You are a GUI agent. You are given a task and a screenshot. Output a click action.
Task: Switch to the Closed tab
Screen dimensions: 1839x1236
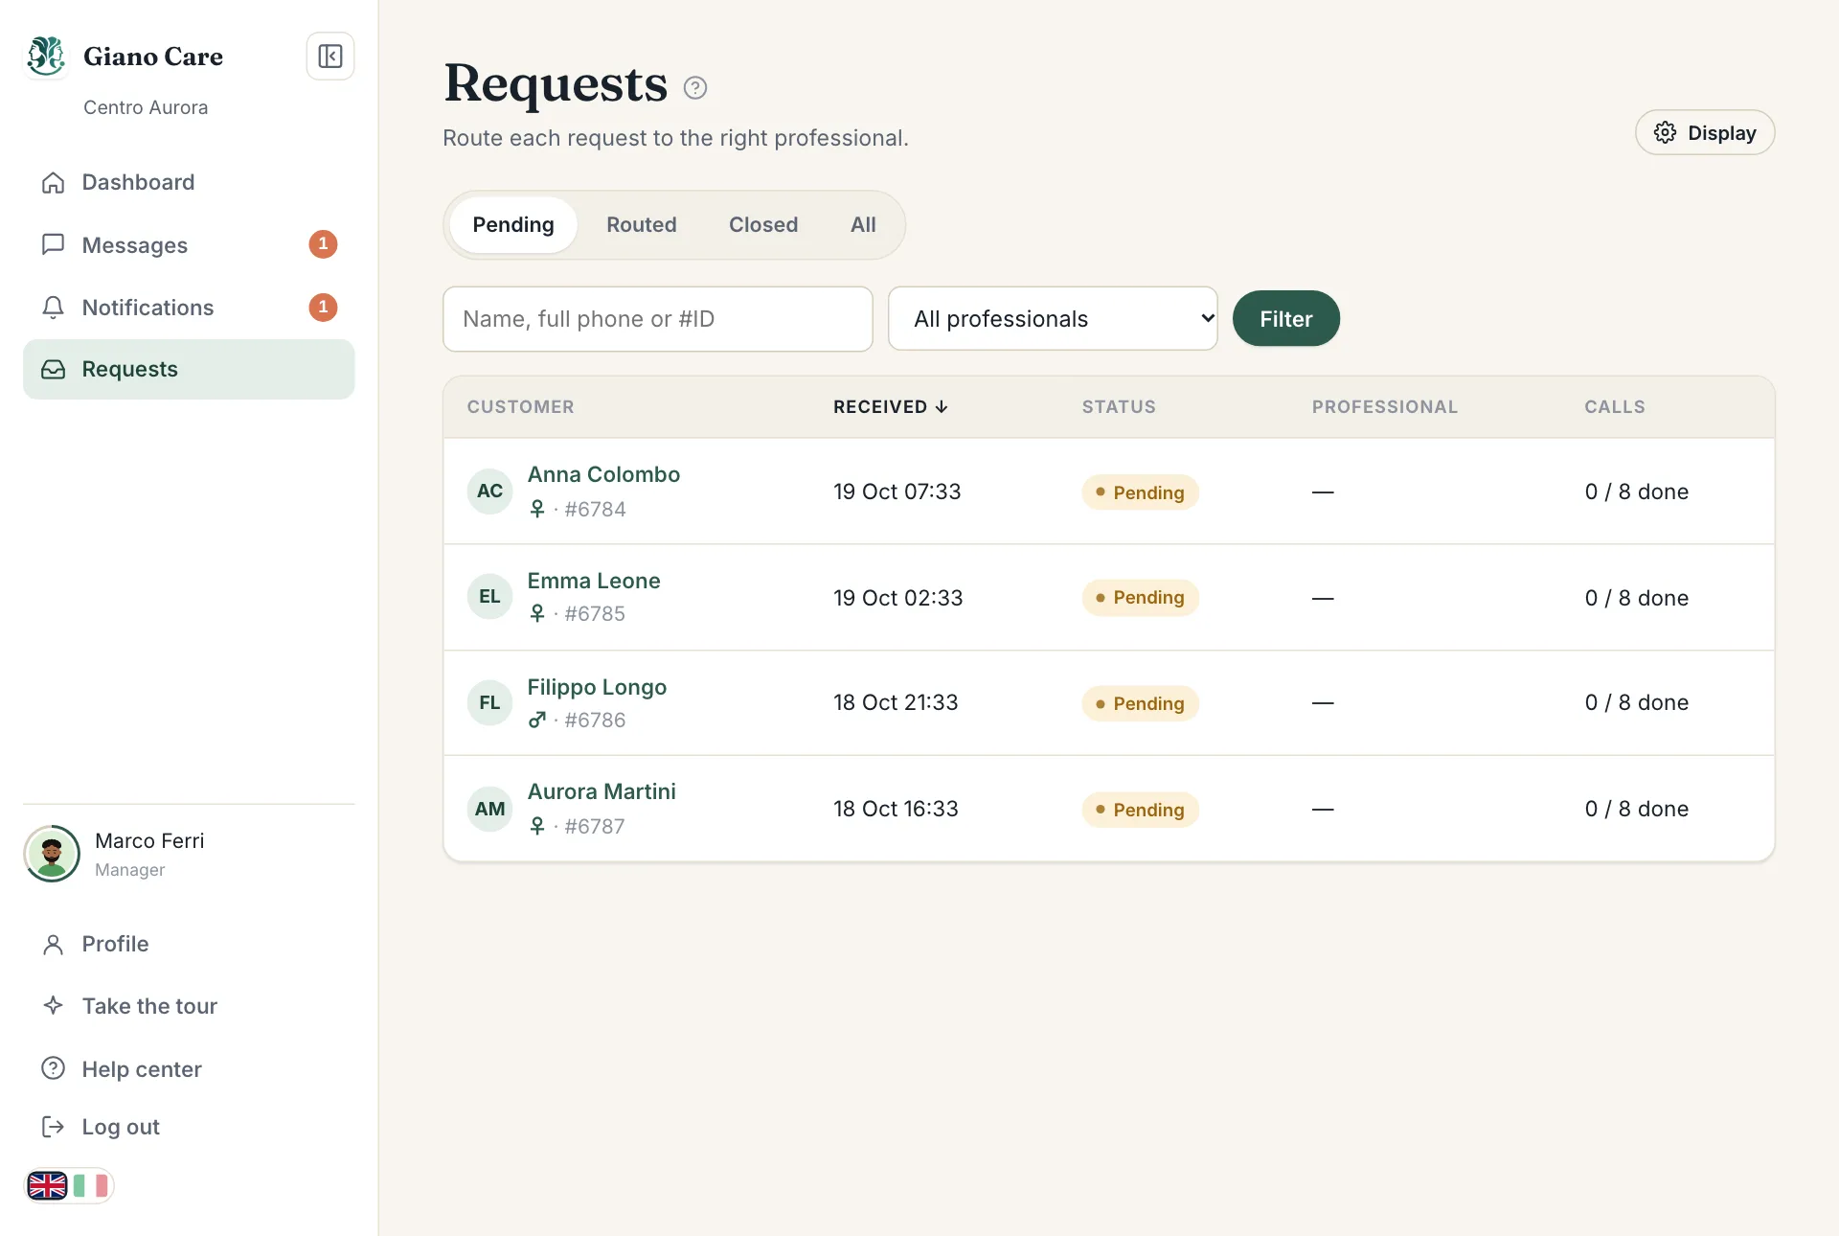763,225
